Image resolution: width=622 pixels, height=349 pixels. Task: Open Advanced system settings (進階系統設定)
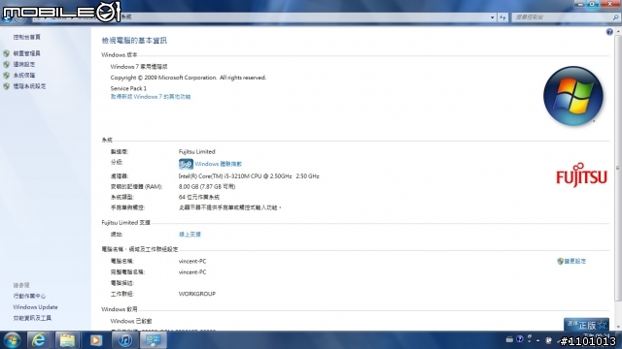coord(29,86)
